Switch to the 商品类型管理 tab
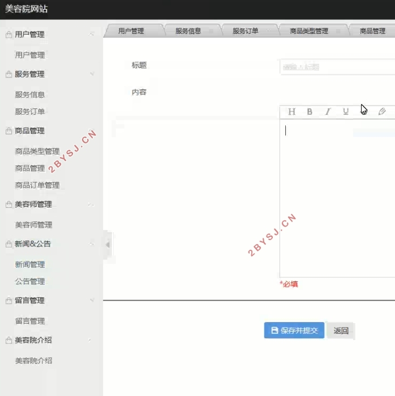 (309, 31)
